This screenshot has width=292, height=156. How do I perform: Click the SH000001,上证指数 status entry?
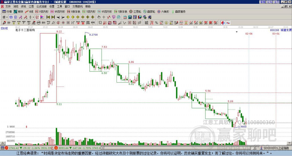click(276, 148)
